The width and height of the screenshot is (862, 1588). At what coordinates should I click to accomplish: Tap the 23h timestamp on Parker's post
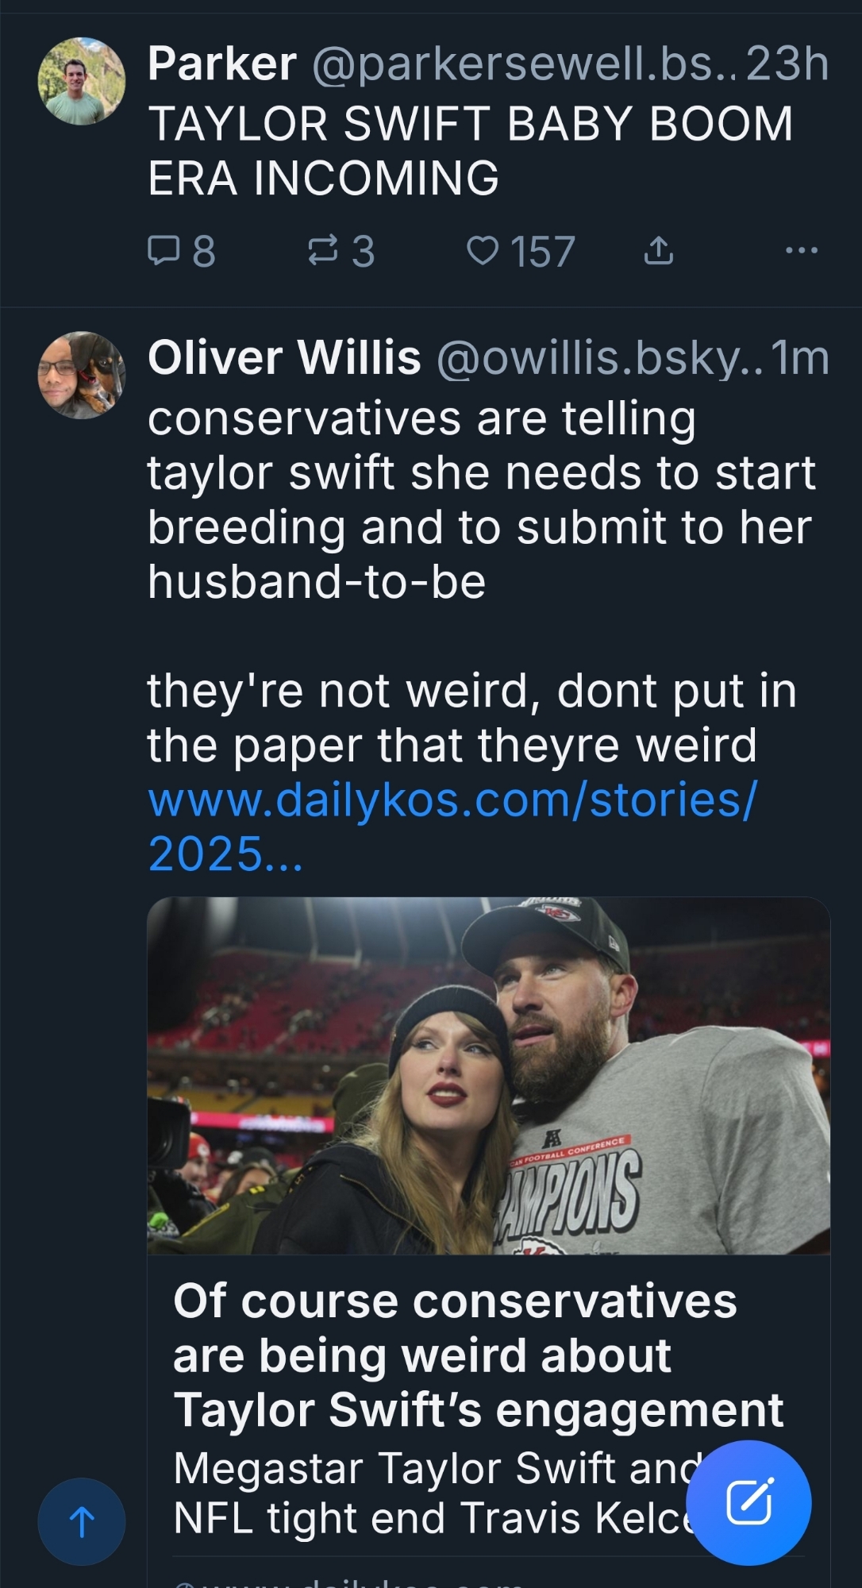pyautogui.click(x=787, y=64)
